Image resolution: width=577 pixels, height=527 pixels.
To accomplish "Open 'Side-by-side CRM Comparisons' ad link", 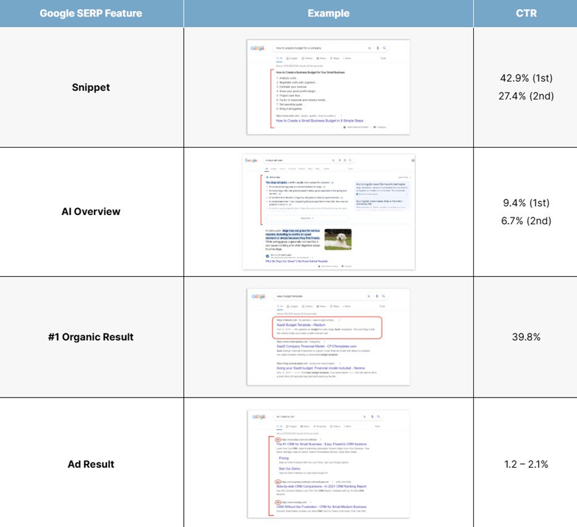I will click(x=321, y=487).
